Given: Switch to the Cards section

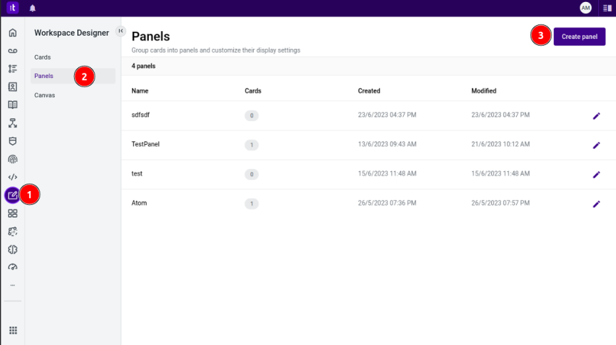Looking at the screenshot, I should pos(42,57).
